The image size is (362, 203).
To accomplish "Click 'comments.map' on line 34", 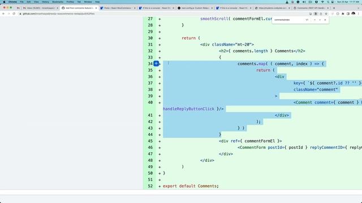I will pos(251,64).
